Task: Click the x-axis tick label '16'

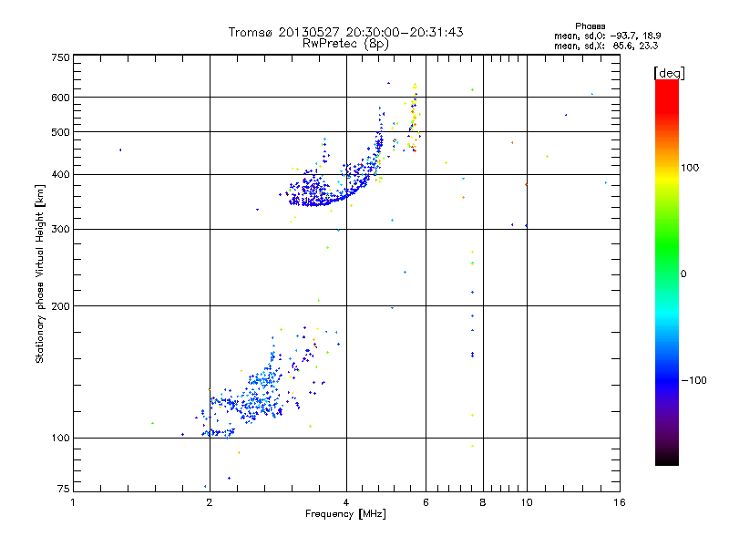Action: (x=620, y=502)
